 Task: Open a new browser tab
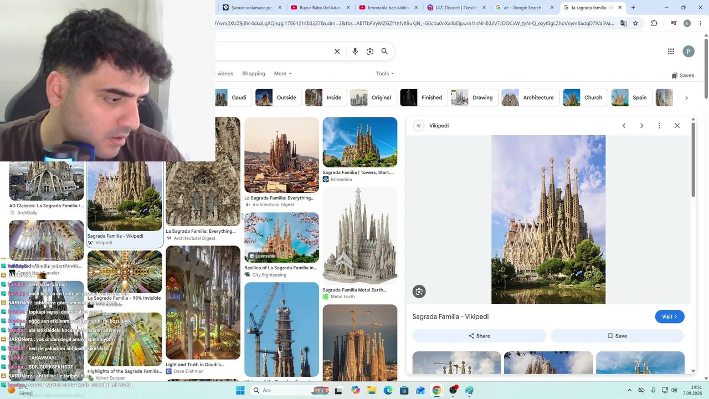633,8
